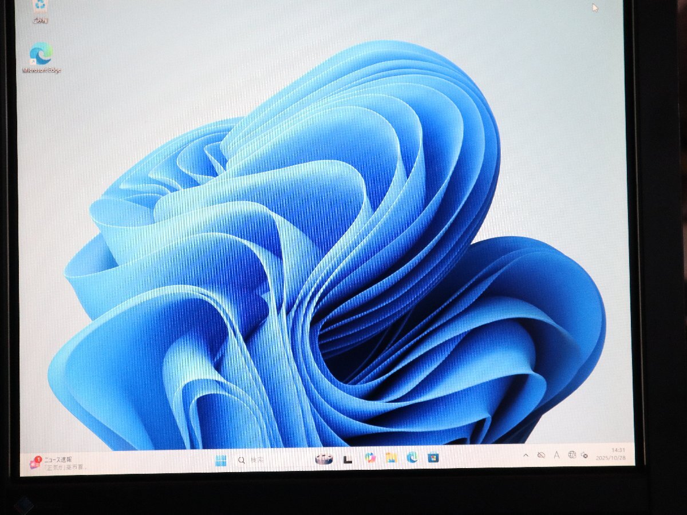
Task: Open the Windows Start menu
Action: [x=220, y=461]
